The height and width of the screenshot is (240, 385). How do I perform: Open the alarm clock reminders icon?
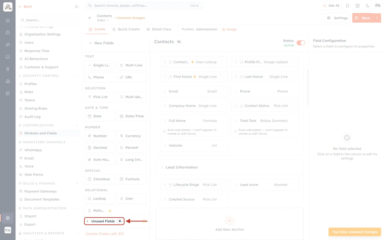click(357, 6)
